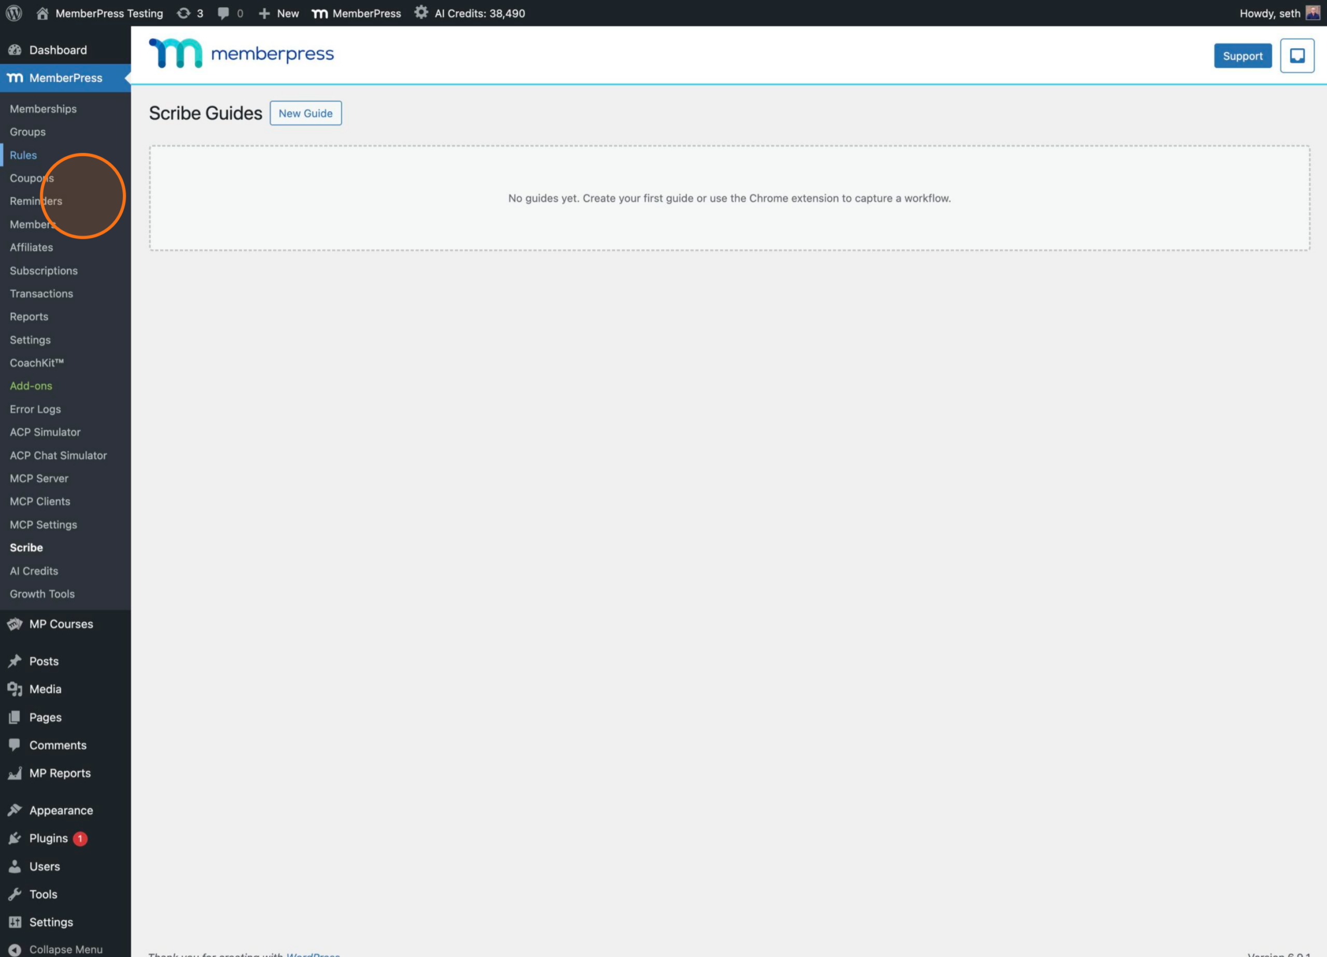Screen dimensions: 1327x957
Task: Click the New Guide button
Action: pos(305,113)
